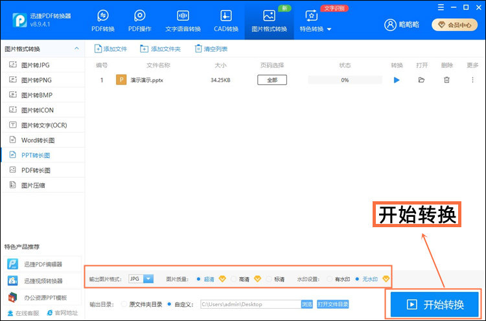The height and width of the screenshot is (321, 486).
Task: Open 在线客服 support link
Action: (x=23, y=313)
